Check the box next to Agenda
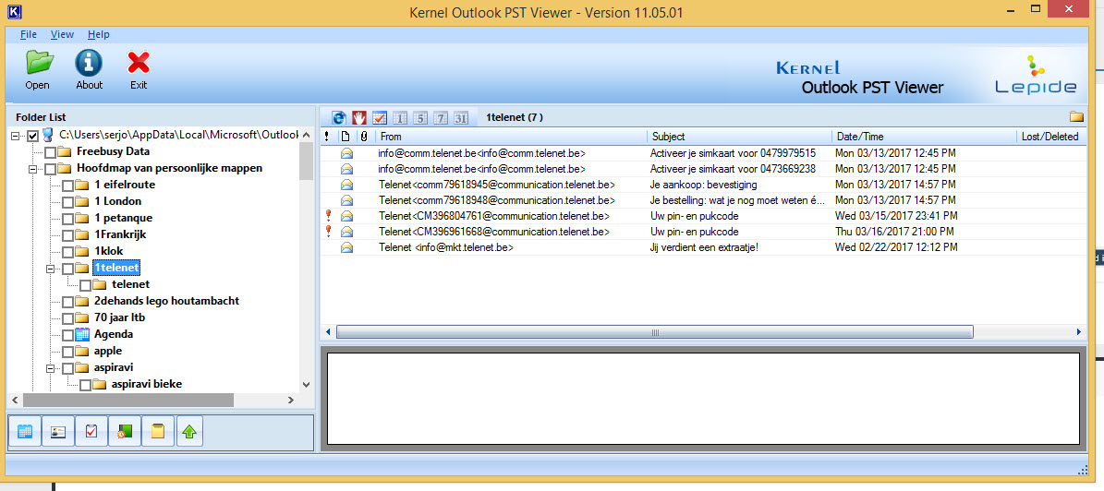 pyautogui.click(x=68, y=334)
